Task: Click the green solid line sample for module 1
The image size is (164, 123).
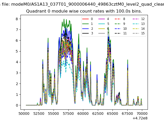Action: 85,24
